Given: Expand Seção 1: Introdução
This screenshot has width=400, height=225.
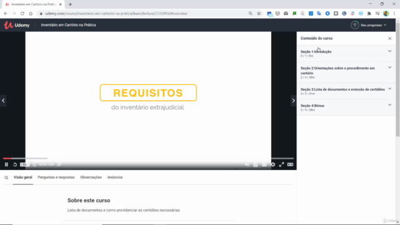Looking at the screenshot, I should (x=346, y=53).
